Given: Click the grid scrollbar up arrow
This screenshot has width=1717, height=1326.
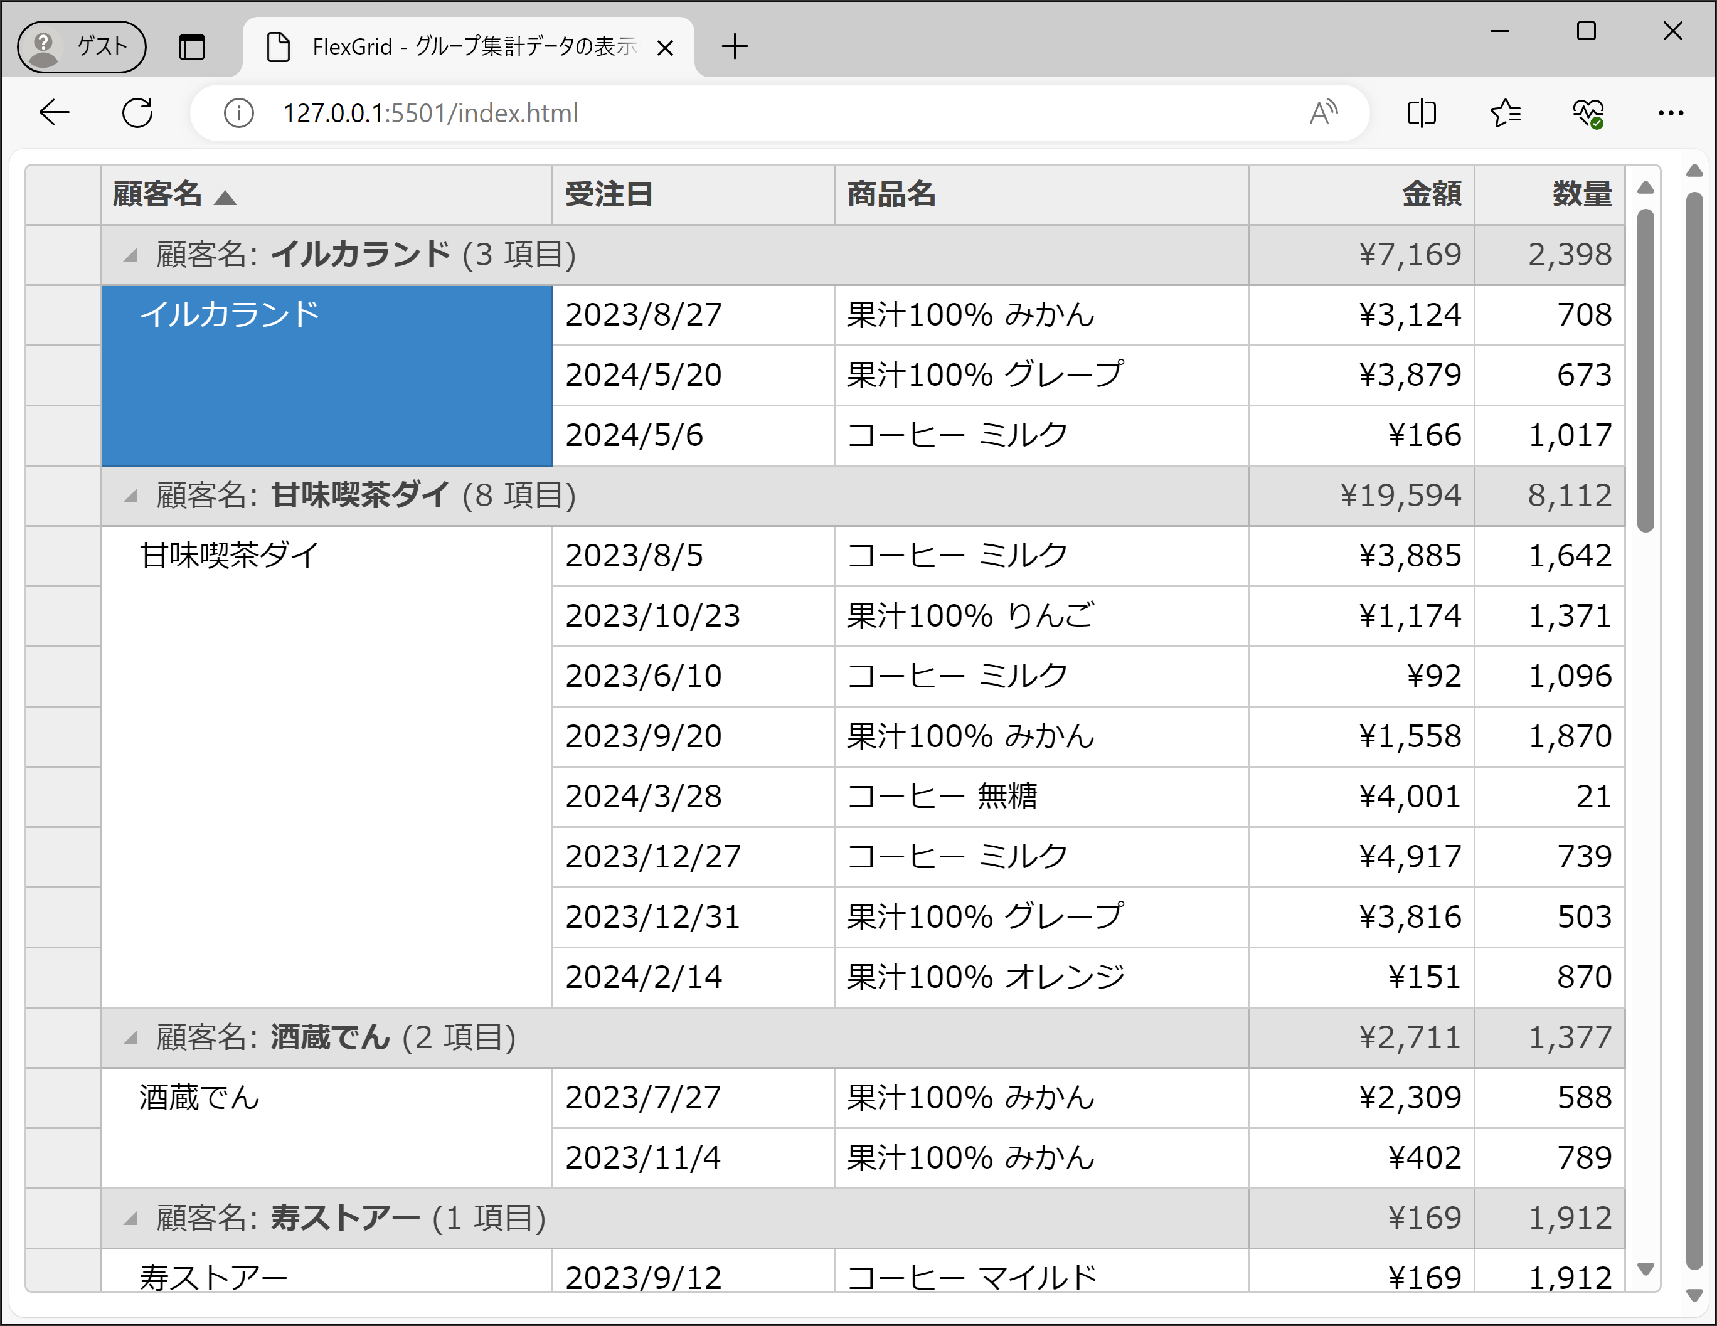Looking at the screenshot, I should tap(1645, 187).
